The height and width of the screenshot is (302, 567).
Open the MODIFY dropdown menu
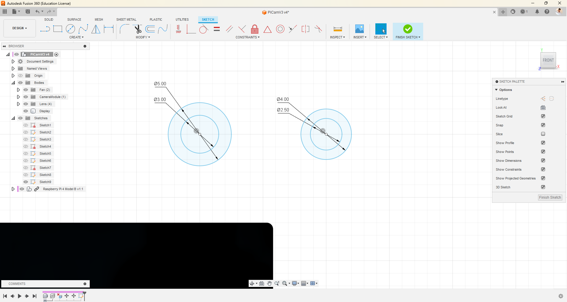coord(143,37)
